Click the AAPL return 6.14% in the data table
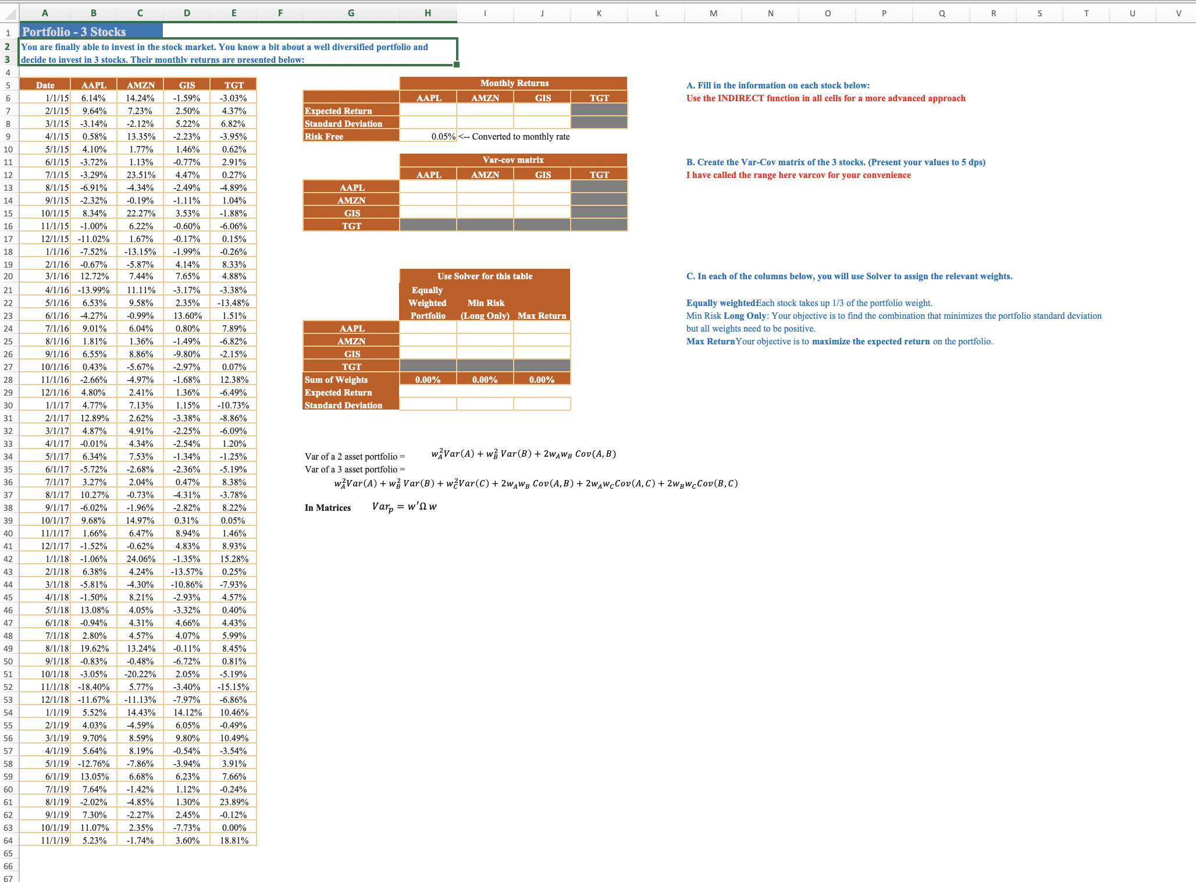 pos(93,97)
